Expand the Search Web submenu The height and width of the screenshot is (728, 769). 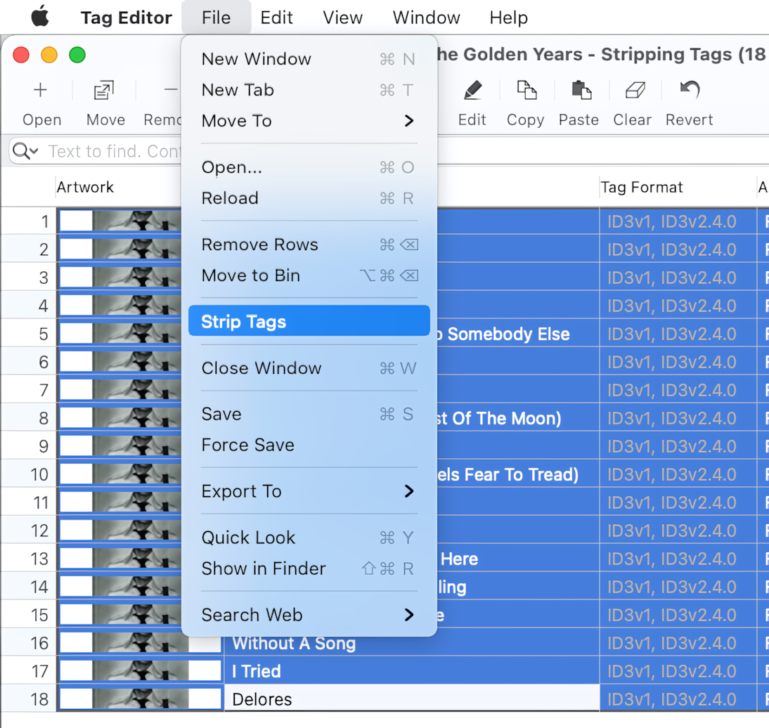(x=309, y=614)
